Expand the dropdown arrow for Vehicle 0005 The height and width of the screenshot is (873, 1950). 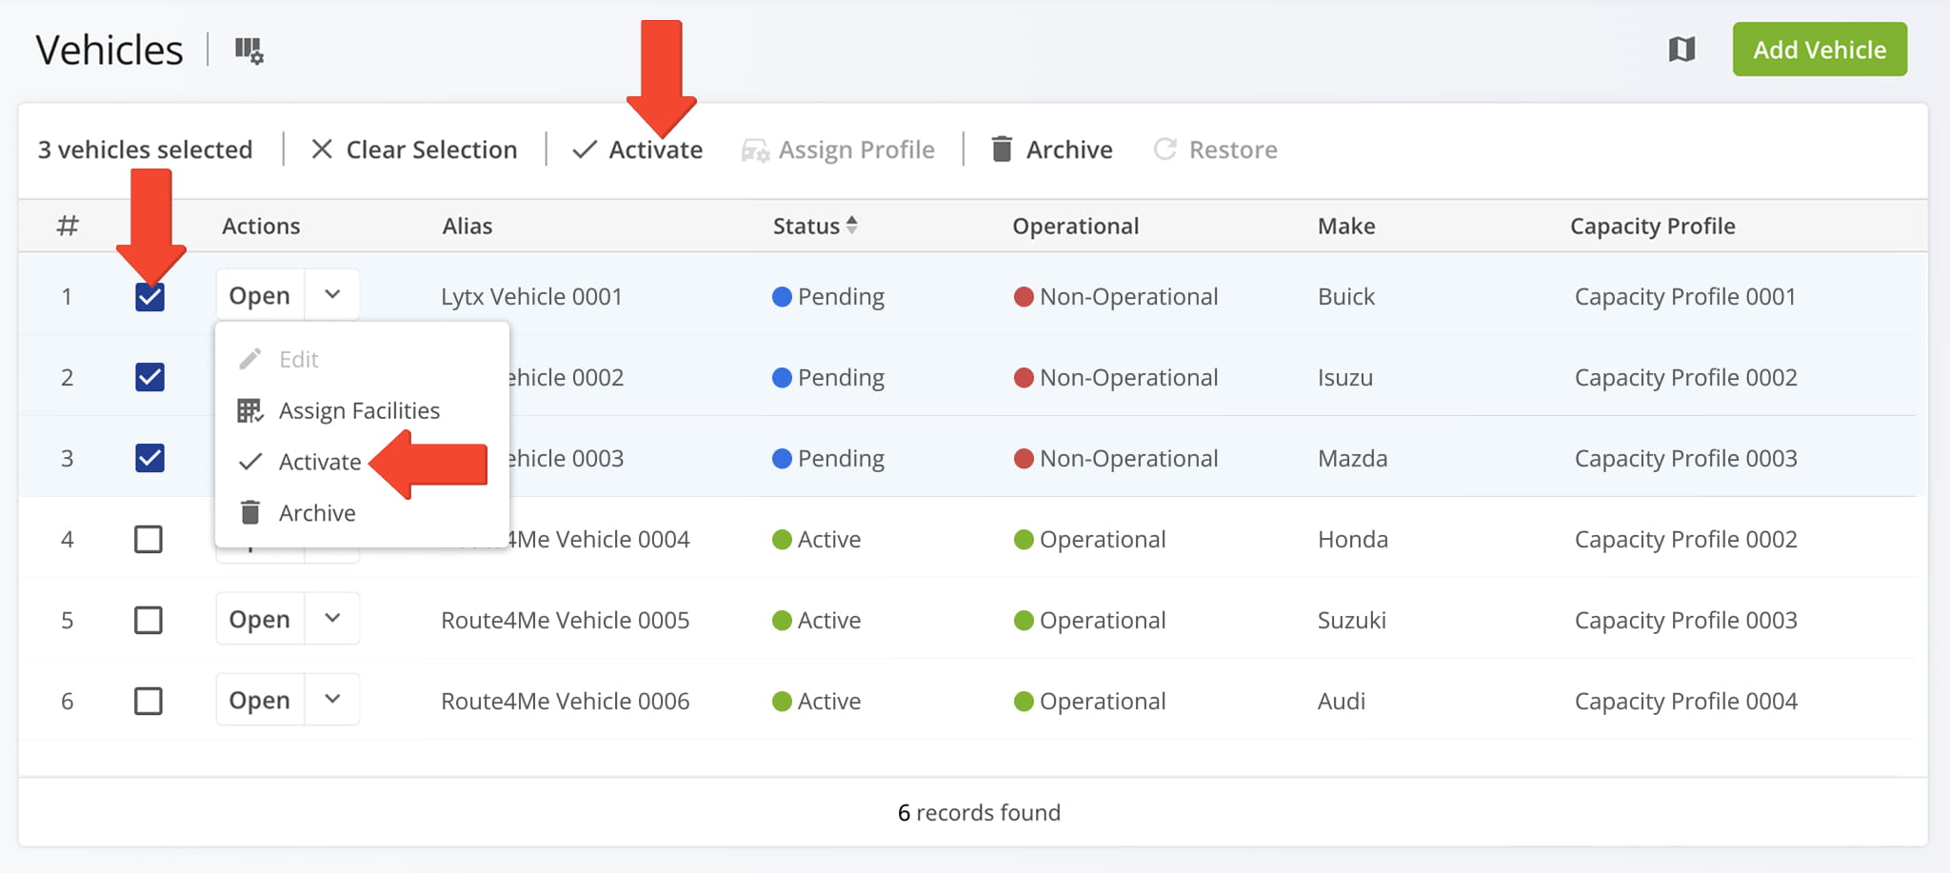click(332, 619)
